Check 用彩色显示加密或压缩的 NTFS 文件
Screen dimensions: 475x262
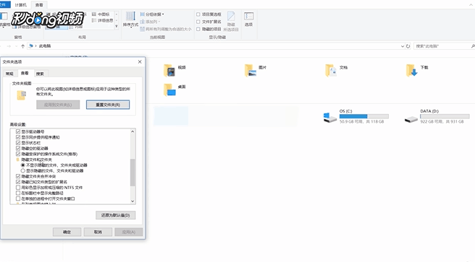coord(18,188)
